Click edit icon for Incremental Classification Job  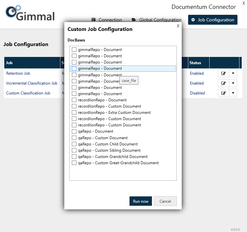(223, 83)
